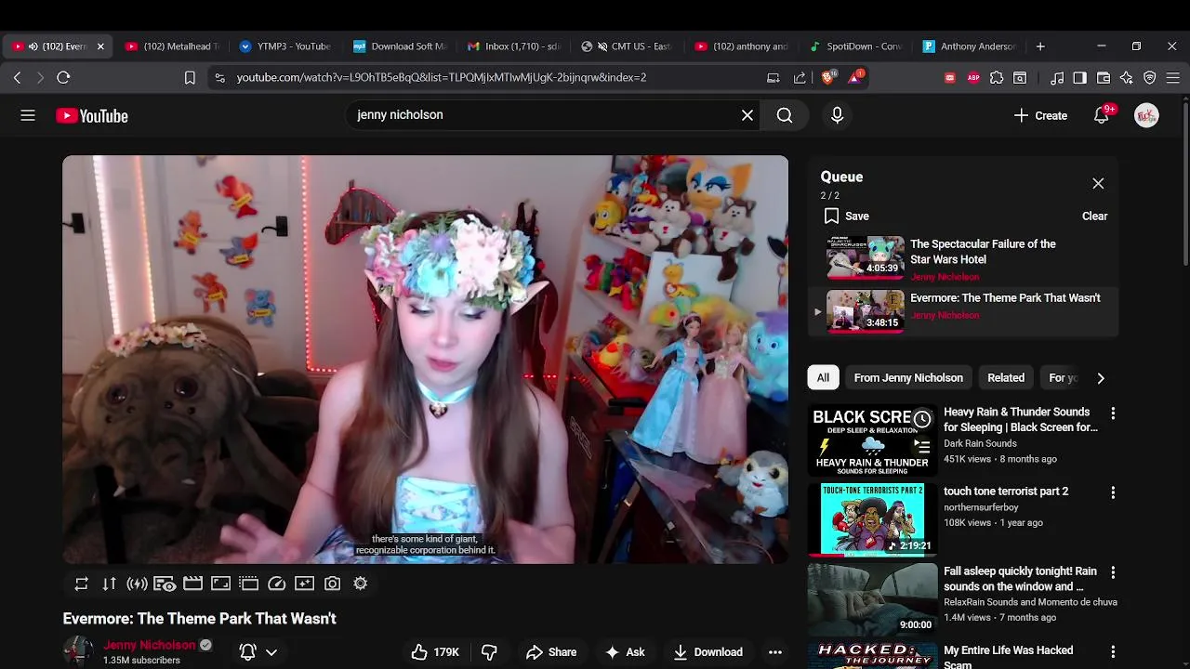This screenshot has width=1190, height=669.
Task: Open the Brave Wallet toolbar icon
Action: (1104, 78)
